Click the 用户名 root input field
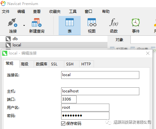This screenshot has height=129, width=156. [x=85, y=107]
